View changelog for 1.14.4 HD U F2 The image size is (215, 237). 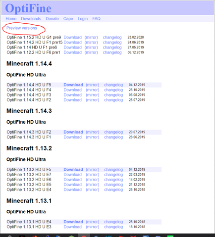pyautogui.click(x=113, y=100)
